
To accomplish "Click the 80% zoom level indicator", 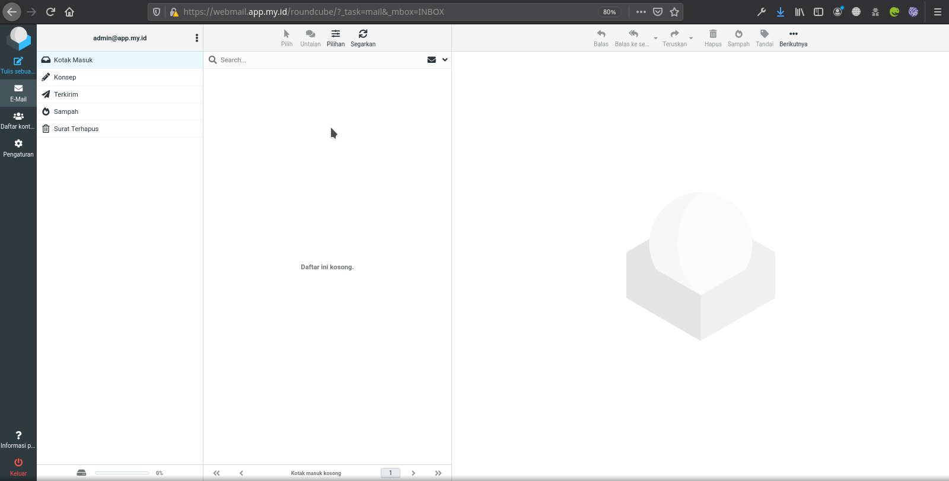I will point(609,12).
